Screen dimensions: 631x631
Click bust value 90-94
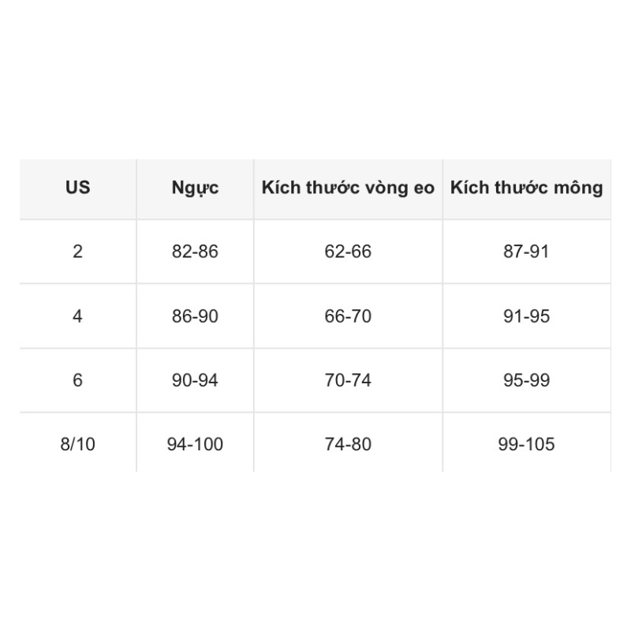195,380
